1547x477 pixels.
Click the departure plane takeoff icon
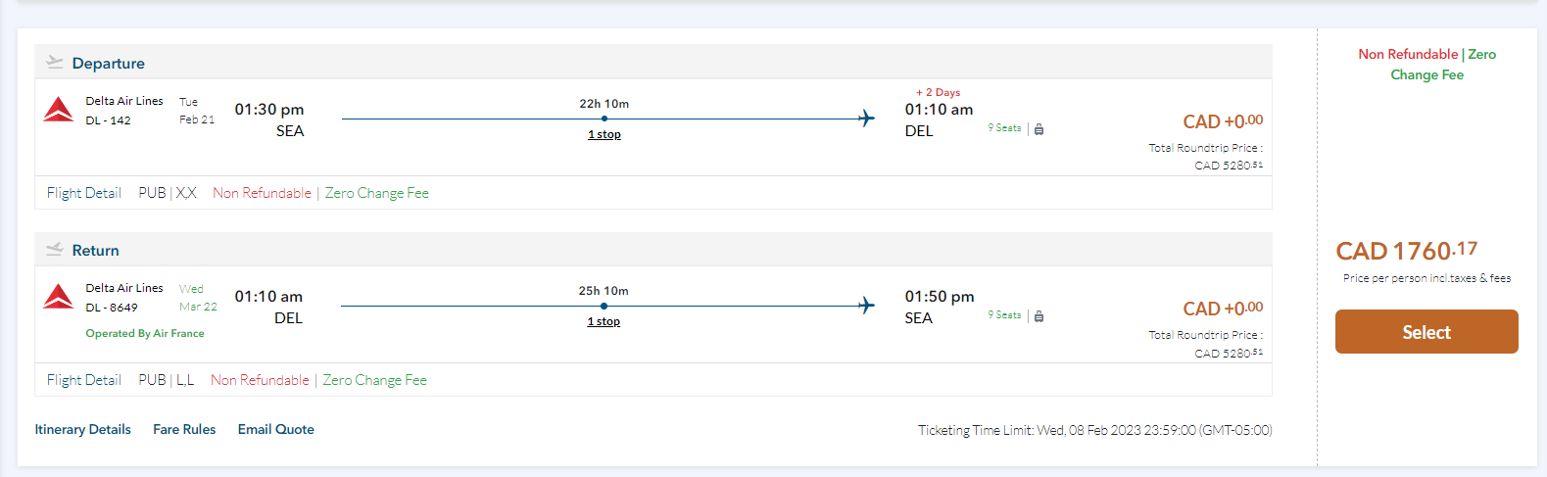[x=55, y=63]
